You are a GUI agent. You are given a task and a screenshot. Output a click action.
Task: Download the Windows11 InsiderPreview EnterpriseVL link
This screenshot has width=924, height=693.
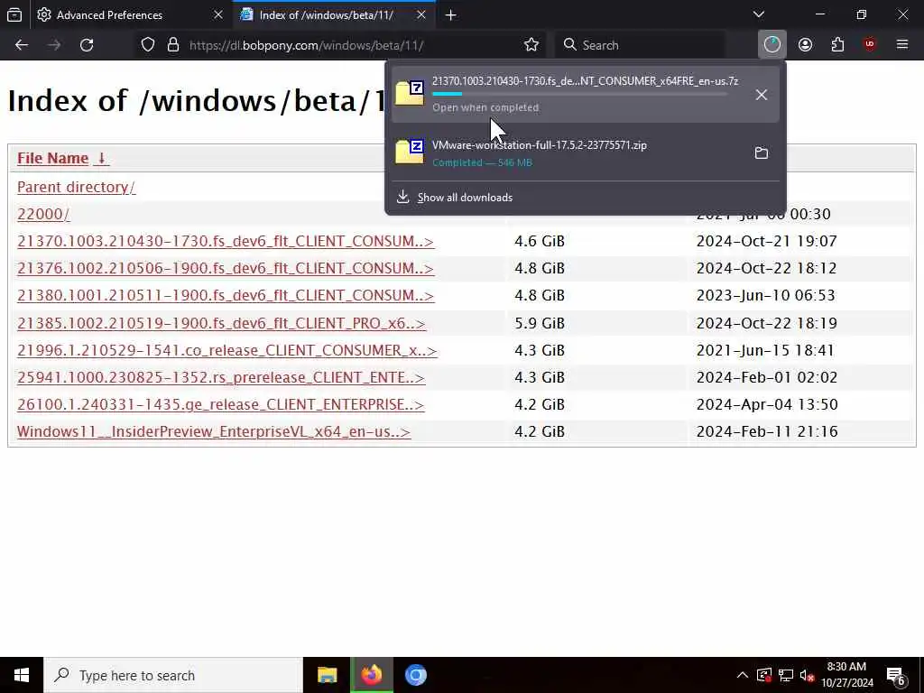click(x=214, y=431)
